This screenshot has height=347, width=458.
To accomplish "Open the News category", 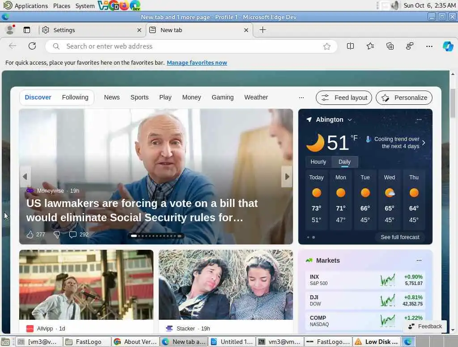I will [112, 97].
